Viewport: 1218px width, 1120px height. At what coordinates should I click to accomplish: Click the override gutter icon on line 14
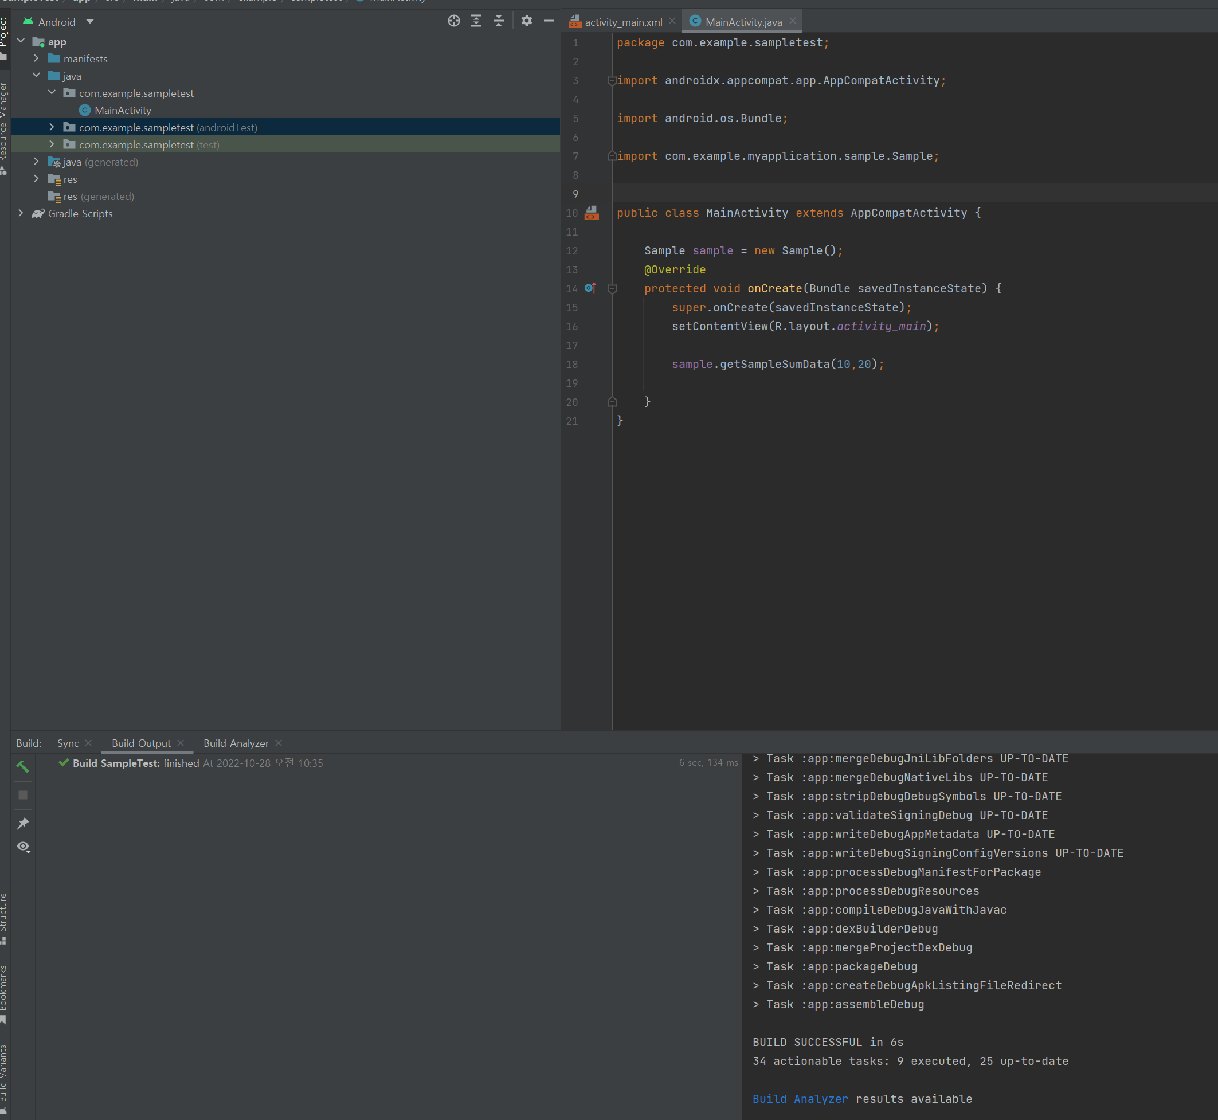[590, 288]
